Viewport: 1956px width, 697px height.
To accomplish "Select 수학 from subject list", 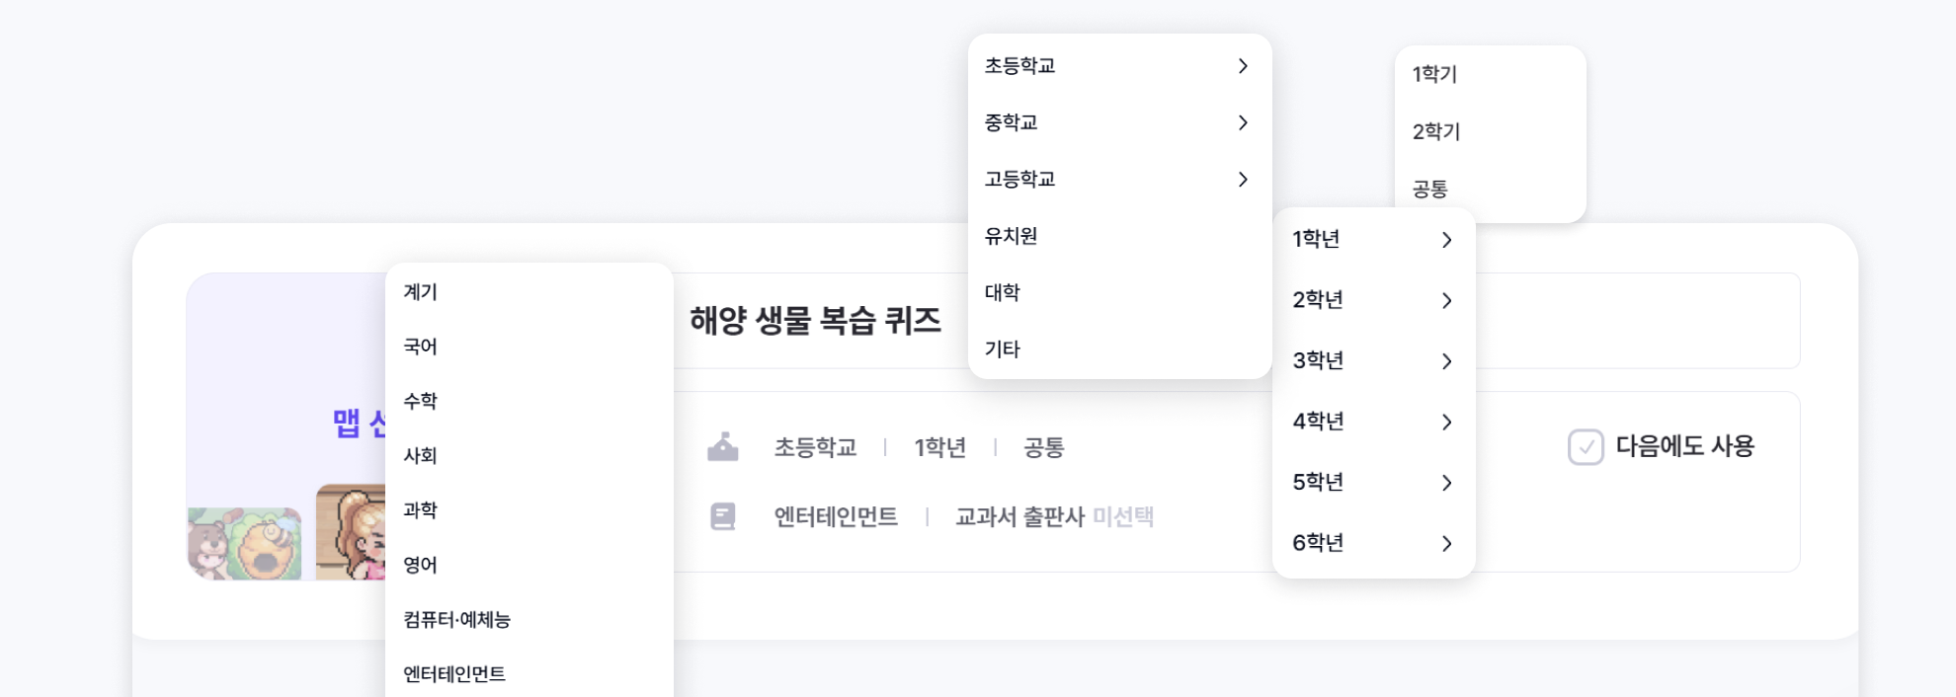I will (x=421, y=401).
